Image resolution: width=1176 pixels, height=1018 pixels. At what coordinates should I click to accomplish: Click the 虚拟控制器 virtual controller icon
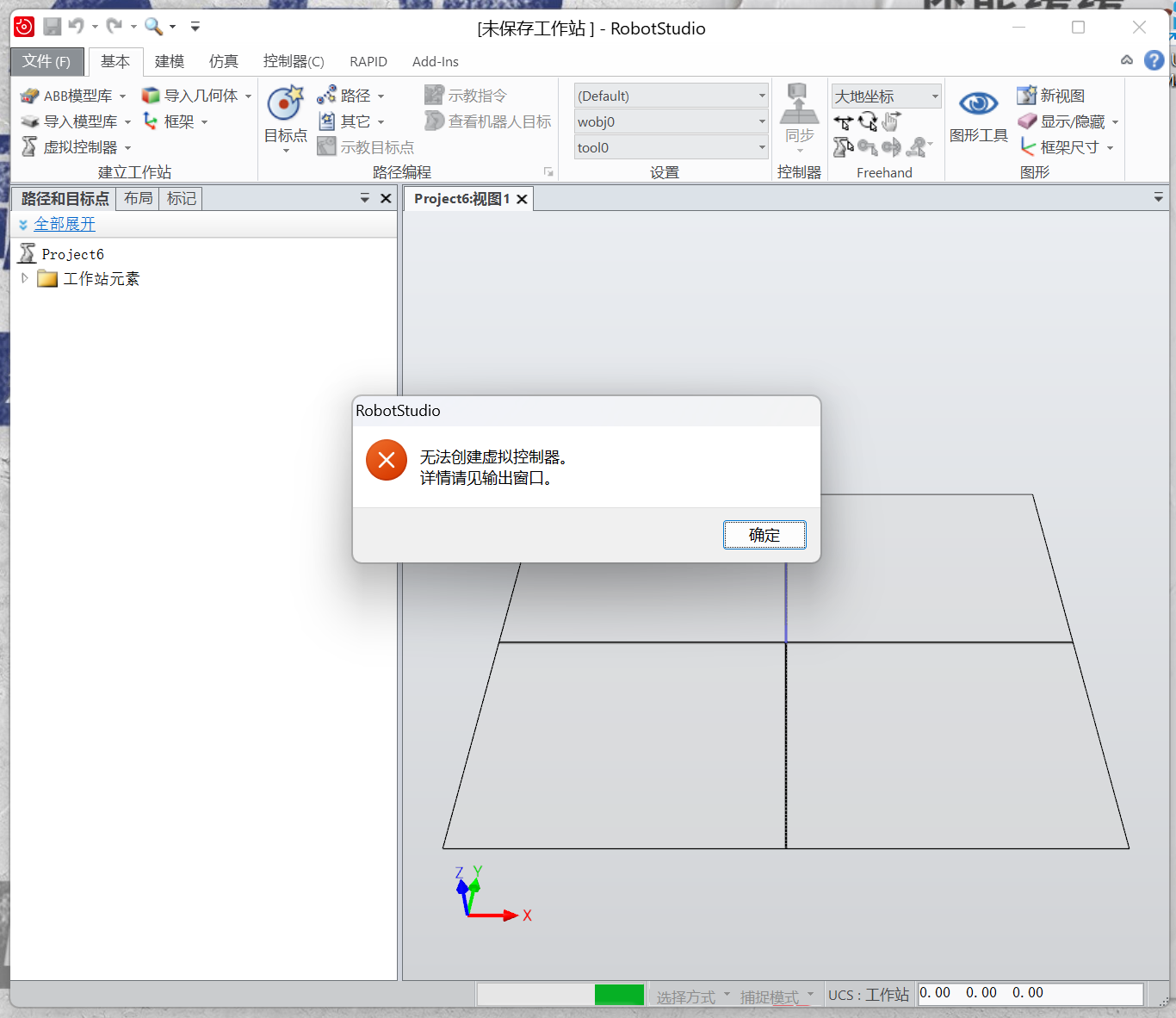29,147
